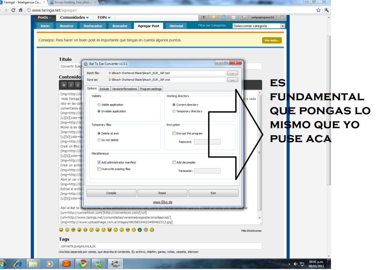Insert the winking emoticon
The height and width of the screenshot is (270, 391).
tap(67, 230)
